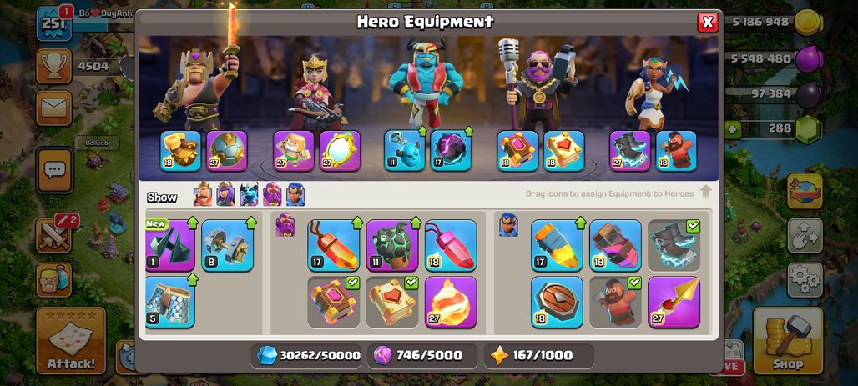
Task: Add gems with the green plus
Action: coord(732,130)
